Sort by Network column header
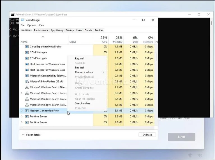Image resolution: width=215 pixels, height=160 pixels. 147,39
